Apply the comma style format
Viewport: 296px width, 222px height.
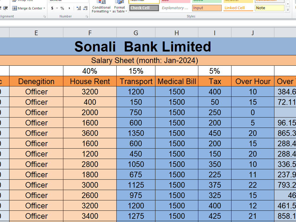(x=69, y=8)
